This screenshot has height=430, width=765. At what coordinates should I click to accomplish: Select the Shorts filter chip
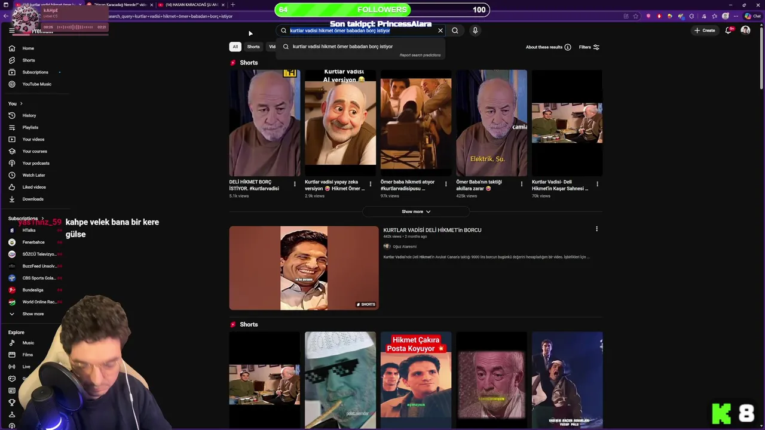click(253, 47)
